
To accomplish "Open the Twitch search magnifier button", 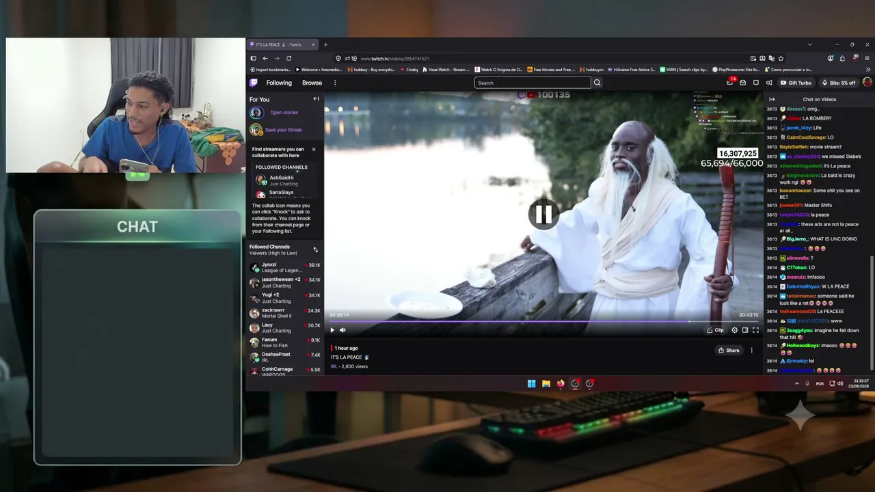I will pos(597,83).
